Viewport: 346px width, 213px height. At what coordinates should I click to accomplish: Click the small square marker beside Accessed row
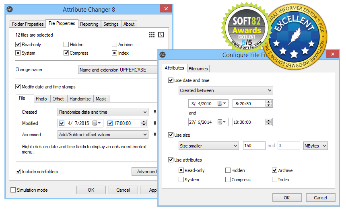[x=155, y=134]
